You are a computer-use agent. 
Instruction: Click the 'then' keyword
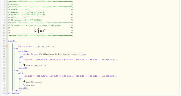16,49
